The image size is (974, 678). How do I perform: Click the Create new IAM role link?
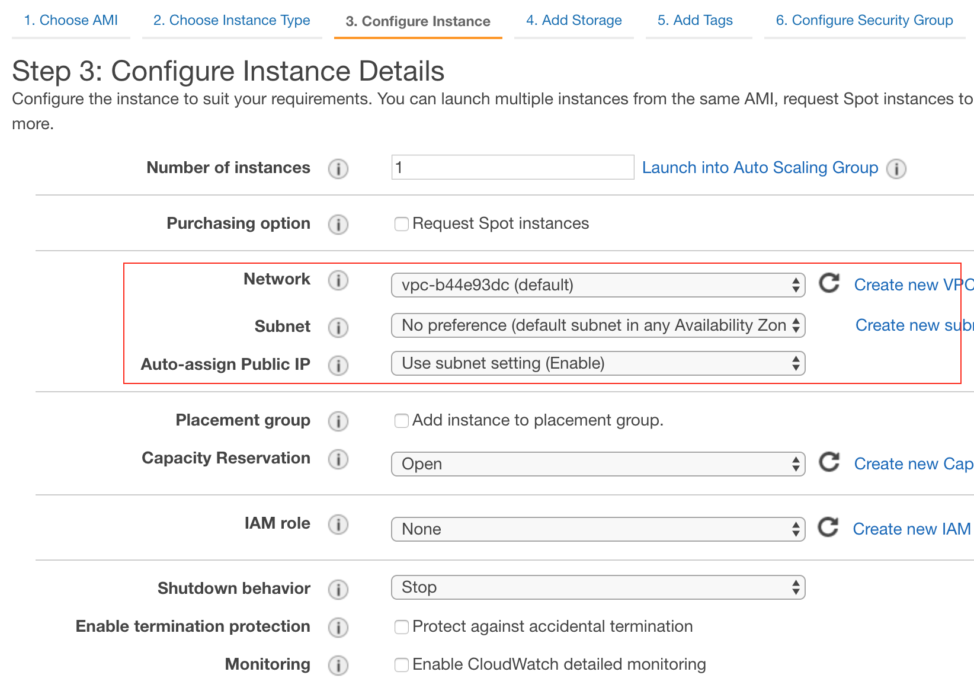click(x=913, y=529)
